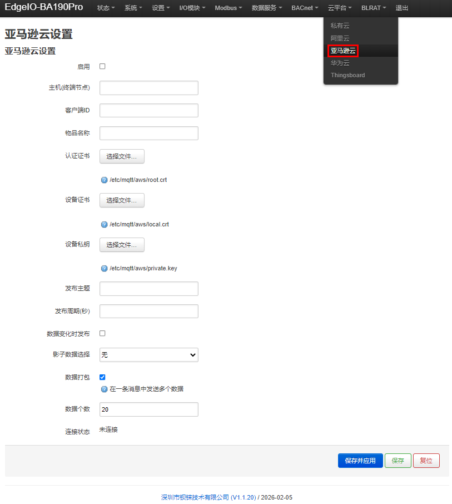The height and width of the screenshot is (504, 452).
Task: Click the 未连接 connection status text
Action: pyautogui.click(x=108, y=430)
